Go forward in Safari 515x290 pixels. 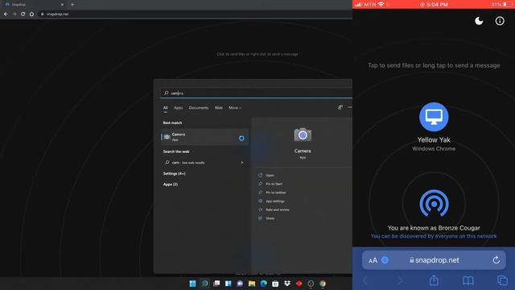[x=400, y=280]
